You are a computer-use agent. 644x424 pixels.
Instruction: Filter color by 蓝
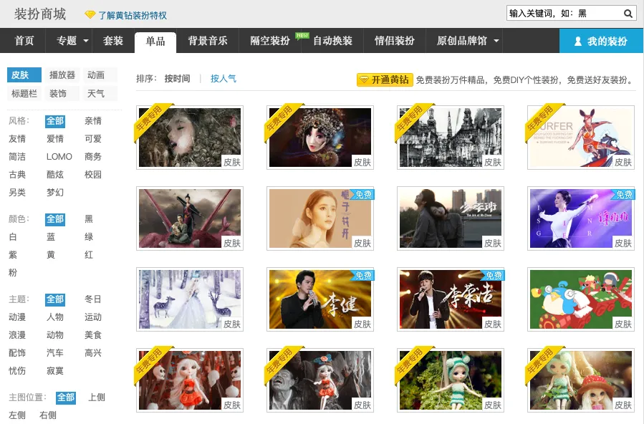[51, 237]
